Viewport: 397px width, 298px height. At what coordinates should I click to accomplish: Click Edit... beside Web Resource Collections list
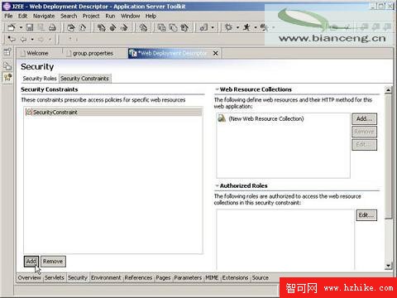click(x=364, y=144)
